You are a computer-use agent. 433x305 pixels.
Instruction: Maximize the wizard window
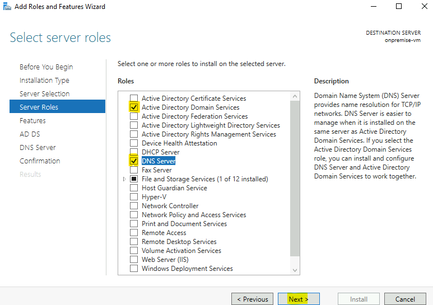399,6
